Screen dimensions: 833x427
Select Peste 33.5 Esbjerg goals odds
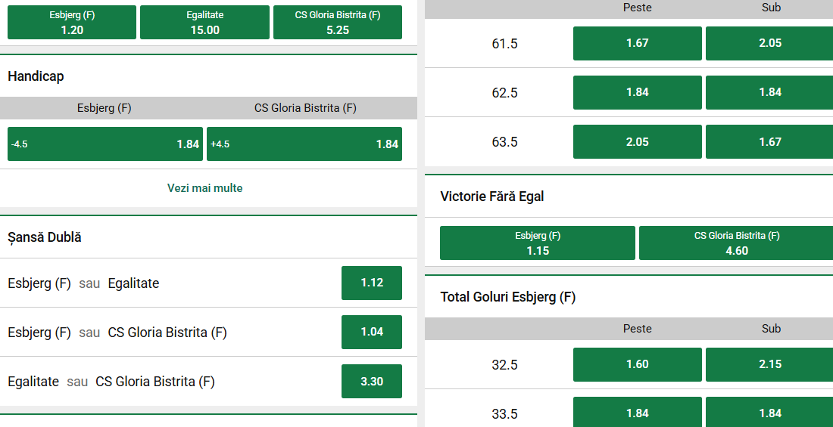pyautogui.click(x=637, y=413)
